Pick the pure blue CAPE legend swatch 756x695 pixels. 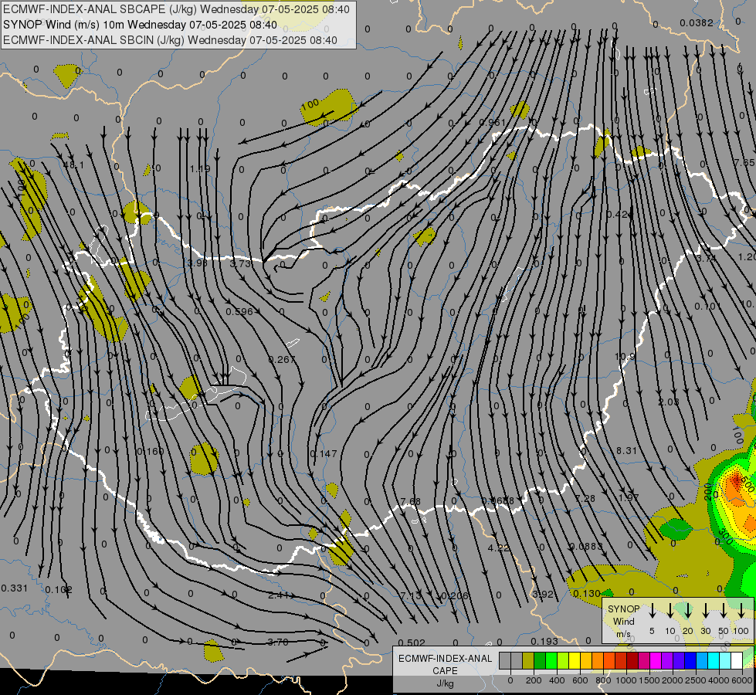point(690,661)
